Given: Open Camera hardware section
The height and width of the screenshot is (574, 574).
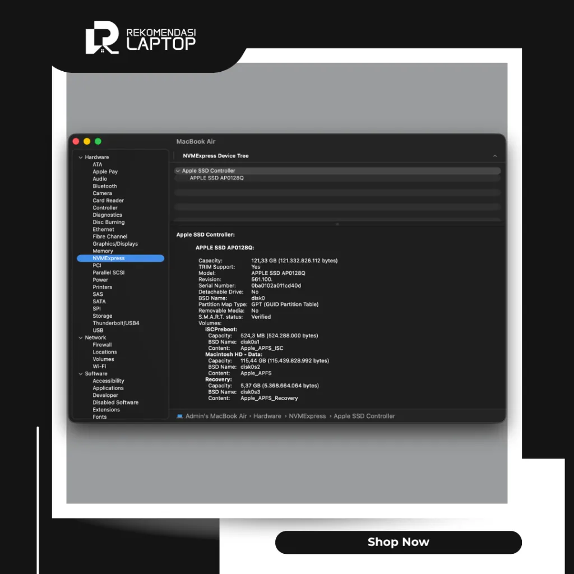Looking at the screenshot, I should coord(102,193).
